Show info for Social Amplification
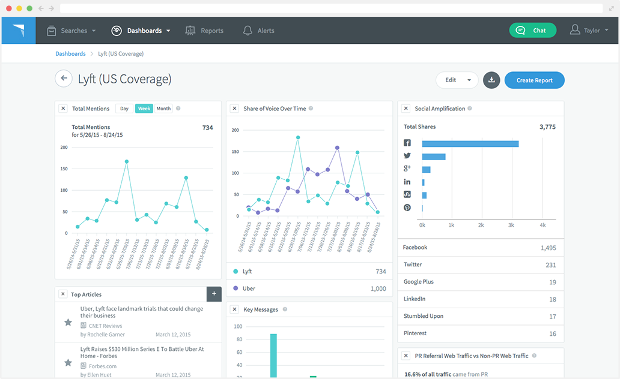 470,108
